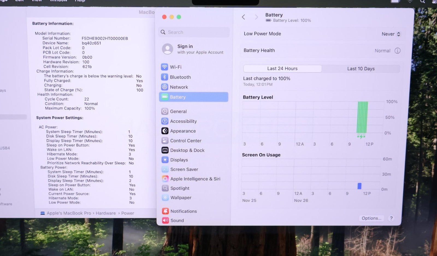437x256 pixels.
Task: Open Notifications bell icon
Action: tap(165, 211)
